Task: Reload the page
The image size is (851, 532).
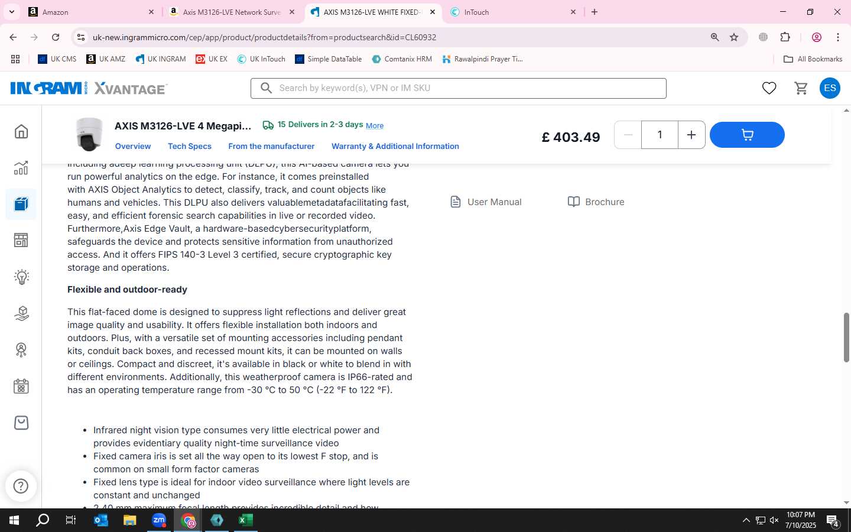Action: (56, 37)
